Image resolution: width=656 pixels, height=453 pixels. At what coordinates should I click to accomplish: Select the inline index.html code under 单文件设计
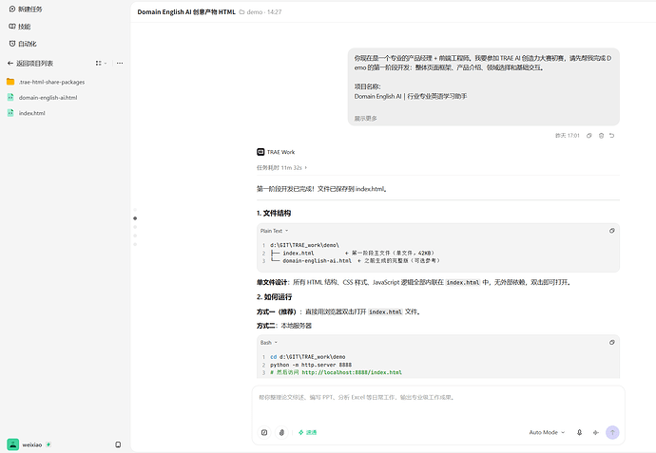(463, 282)
